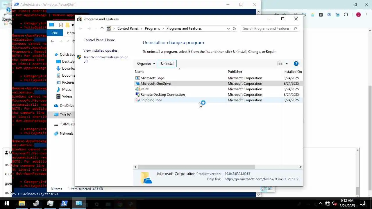Open Quick Access Toolbar customize dropdown in Explorer
Image resolution: width=372 pixels, height=209 pixels.
73,25
